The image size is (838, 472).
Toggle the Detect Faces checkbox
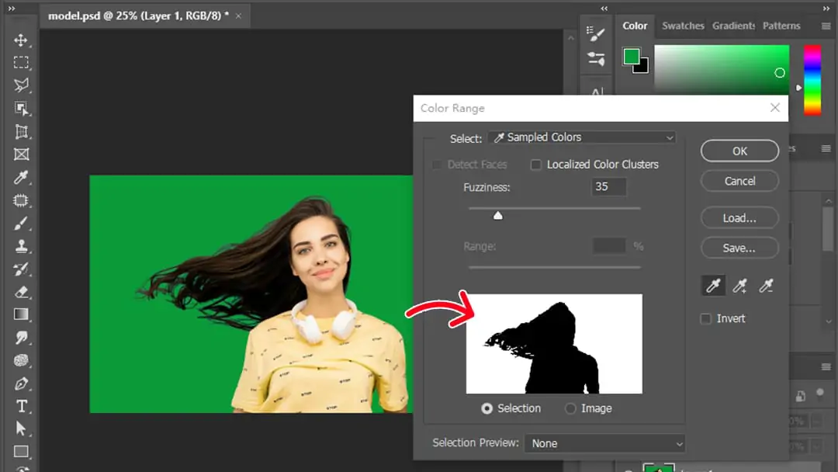437,165
